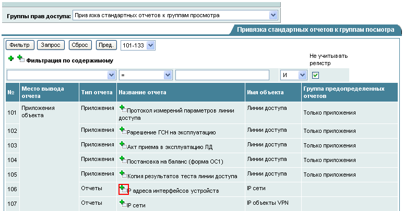
Task: Click Рарешение ГСН на эксплуатацию report name
Action: click(171, 132)
